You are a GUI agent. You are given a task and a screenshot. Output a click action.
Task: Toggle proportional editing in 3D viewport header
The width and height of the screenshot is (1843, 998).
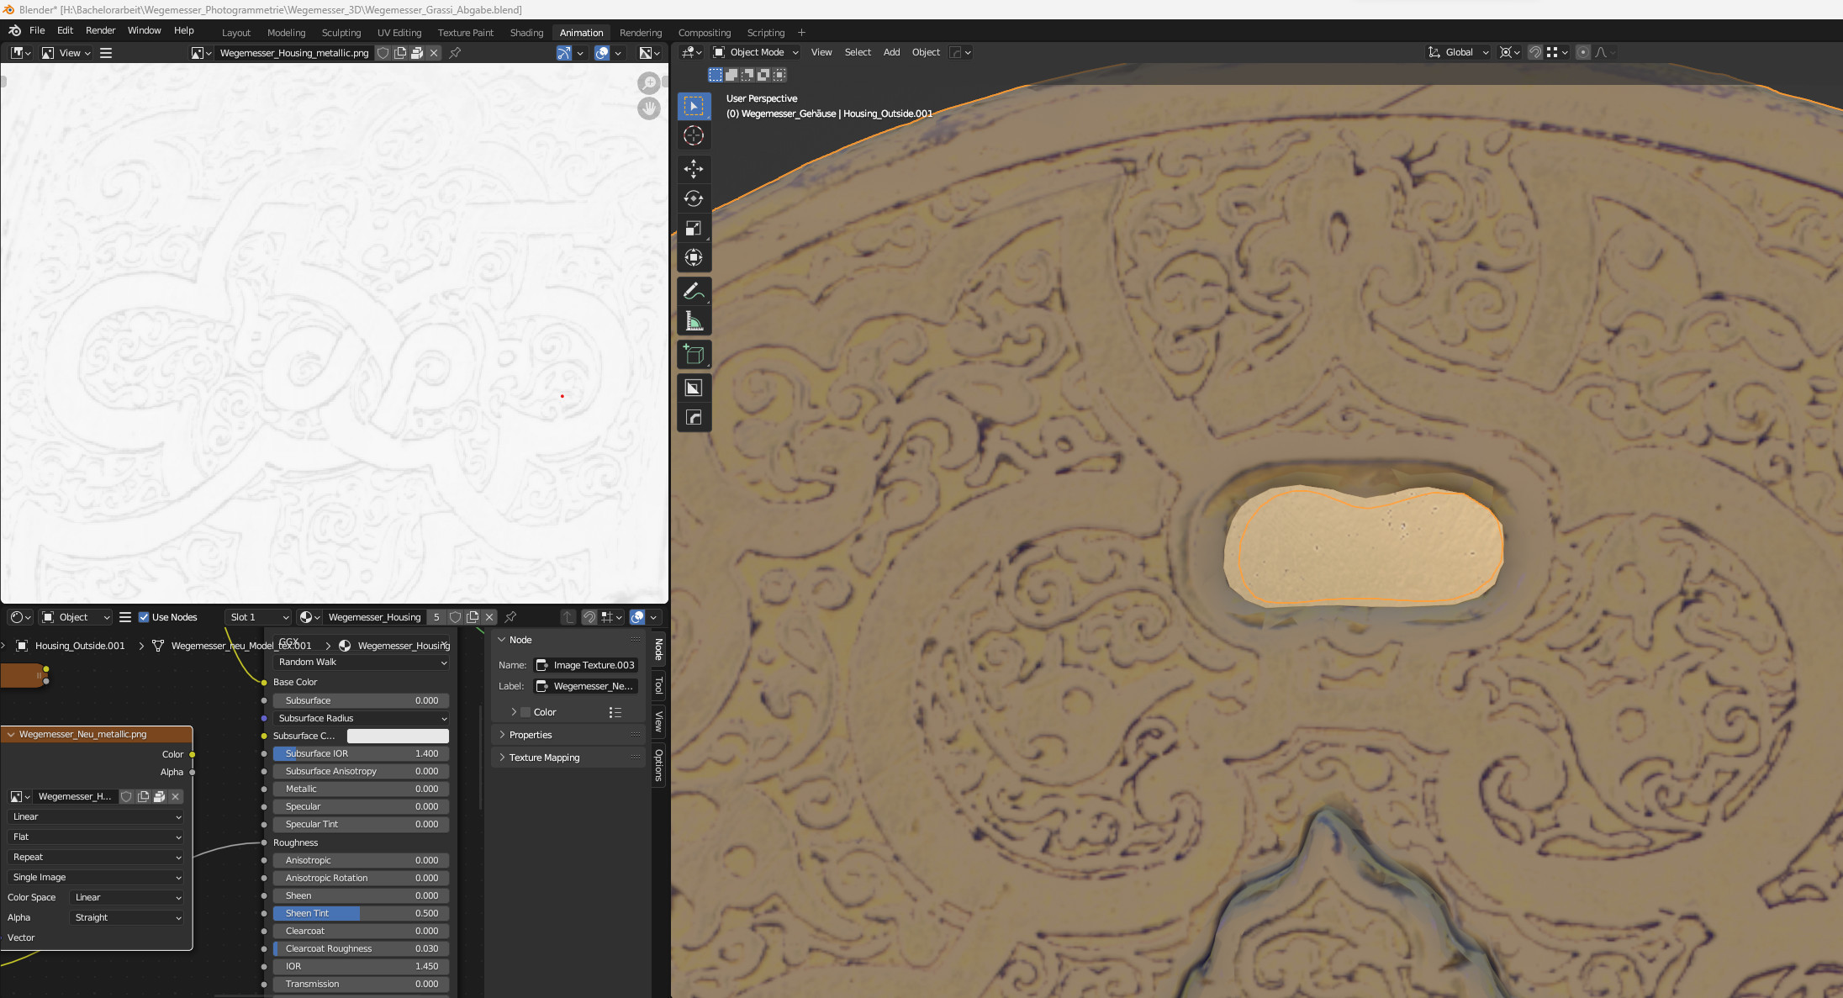(x=1582, y=52)
